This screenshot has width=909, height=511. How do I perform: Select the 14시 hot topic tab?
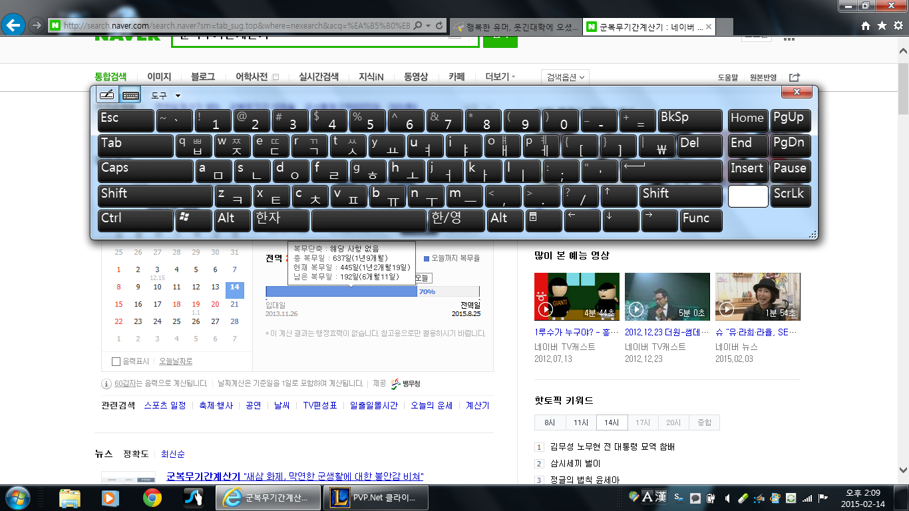612,423
